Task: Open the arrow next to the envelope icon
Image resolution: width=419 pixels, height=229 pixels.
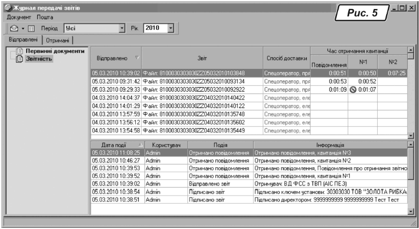Action: coord(22,27)
